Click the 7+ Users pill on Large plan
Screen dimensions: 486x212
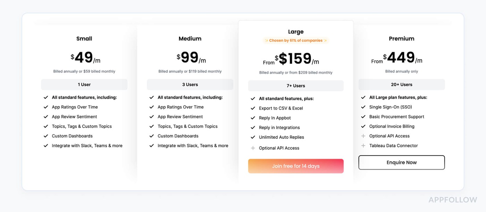[x=295, y=86]
